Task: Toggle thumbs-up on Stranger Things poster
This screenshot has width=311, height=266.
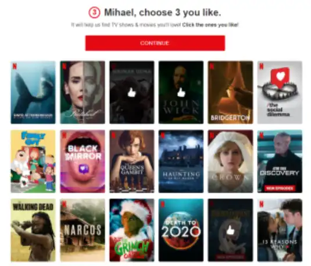Action: pyautogui.click(x=132, y=93)
